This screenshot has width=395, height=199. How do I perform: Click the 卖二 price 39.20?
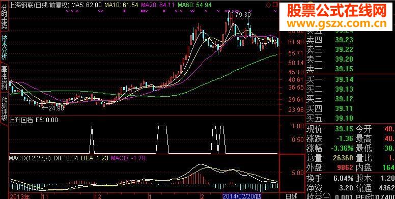point(344,59)
